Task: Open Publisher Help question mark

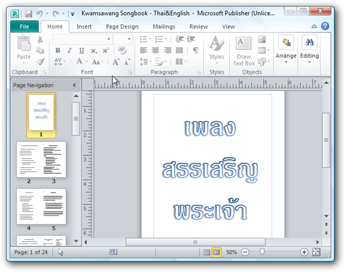Action: coord(325,26)
